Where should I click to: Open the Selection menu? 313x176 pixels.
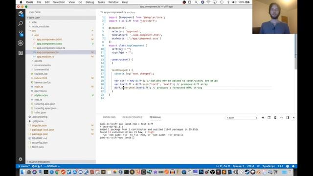pos(59,2)
